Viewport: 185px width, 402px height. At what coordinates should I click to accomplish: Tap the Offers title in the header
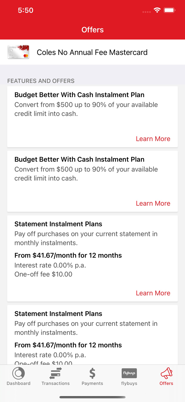92,30
